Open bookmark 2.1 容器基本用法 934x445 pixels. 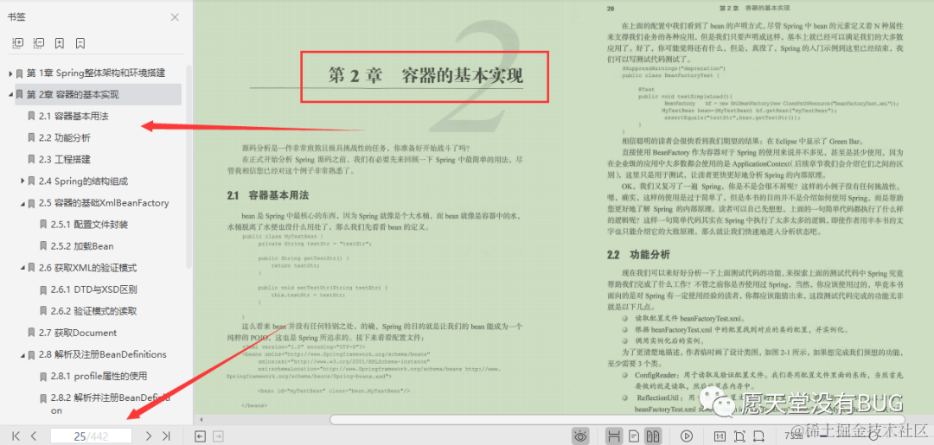[74, 116]
